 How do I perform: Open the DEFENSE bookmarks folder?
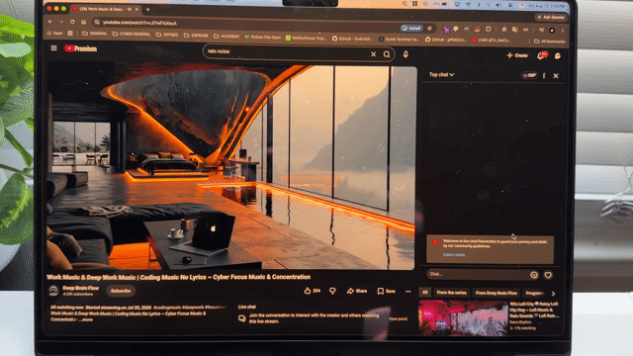coord(196,36)
